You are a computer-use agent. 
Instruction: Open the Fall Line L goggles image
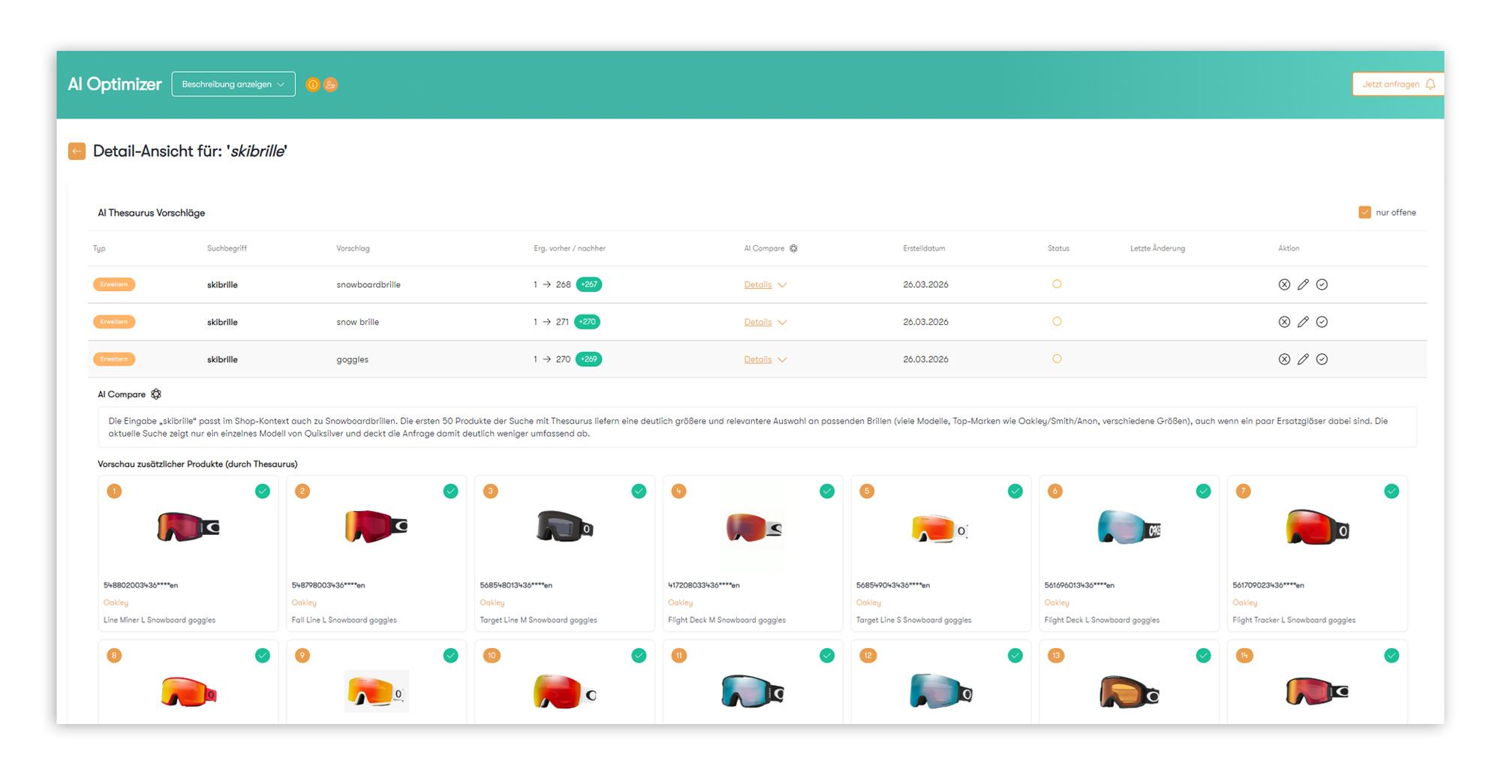click(x=376, y=527)
